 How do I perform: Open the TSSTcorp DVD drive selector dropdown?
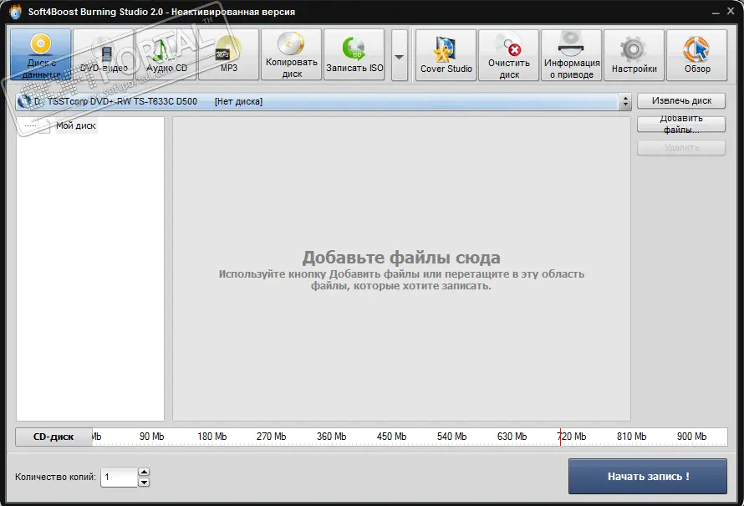point(625,101)
